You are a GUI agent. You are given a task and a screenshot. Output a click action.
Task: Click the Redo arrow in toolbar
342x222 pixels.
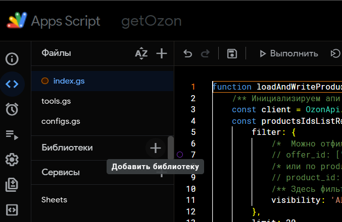(205, 53)
